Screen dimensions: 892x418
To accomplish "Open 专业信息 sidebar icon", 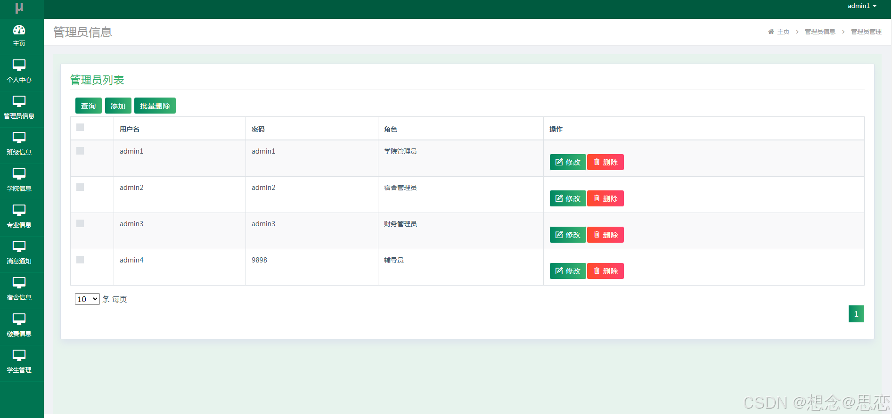I will click(x=19, y=210).
